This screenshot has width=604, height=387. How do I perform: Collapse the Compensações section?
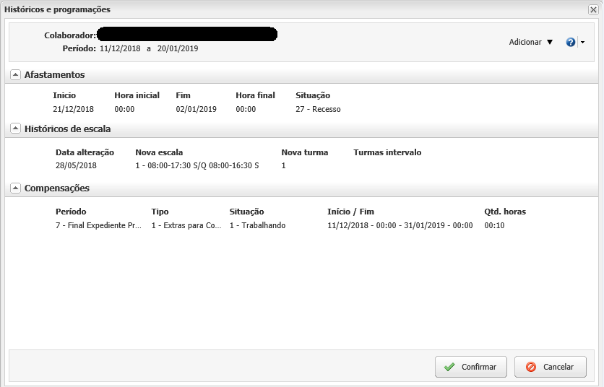tap(16, 188)
